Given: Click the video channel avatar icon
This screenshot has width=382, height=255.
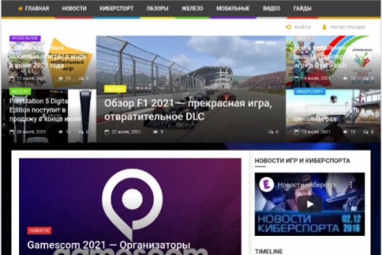Looking at the screenshot, I should (266, 185).
